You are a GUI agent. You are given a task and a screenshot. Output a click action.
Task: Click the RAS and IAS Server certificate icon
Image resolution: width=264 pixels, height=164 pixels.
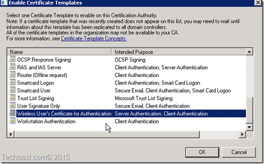click(13, 67)
